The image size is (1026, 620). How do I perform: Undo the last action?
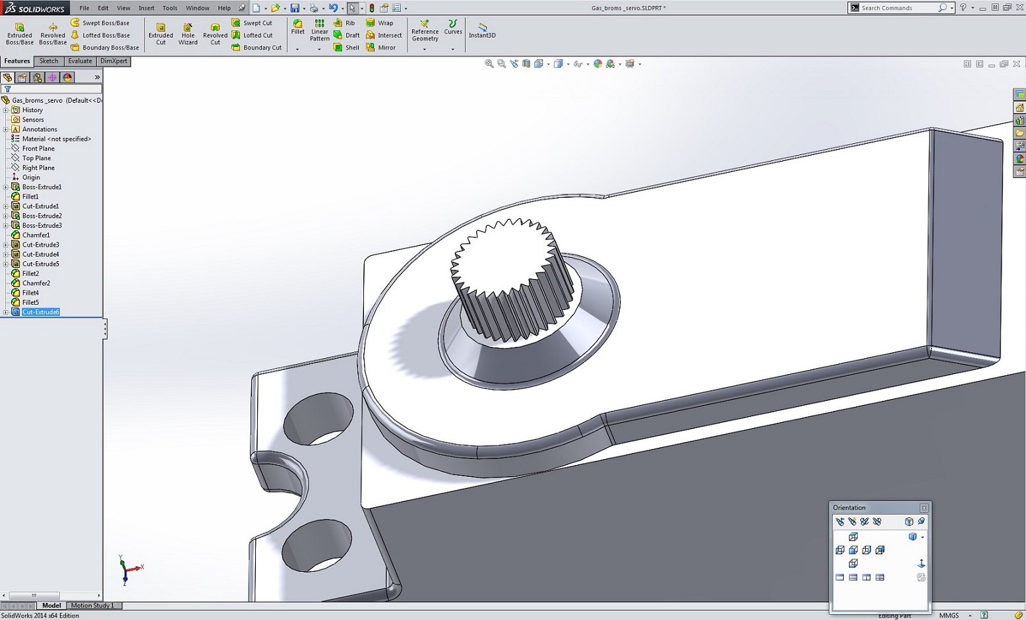pos(333,8)
